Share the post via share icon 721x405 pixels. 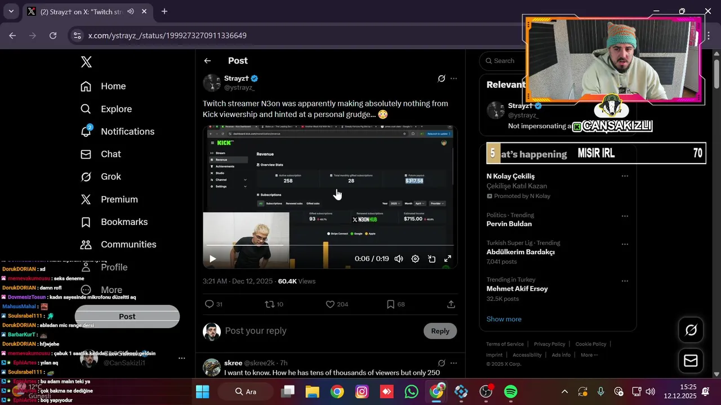point(451,304)
